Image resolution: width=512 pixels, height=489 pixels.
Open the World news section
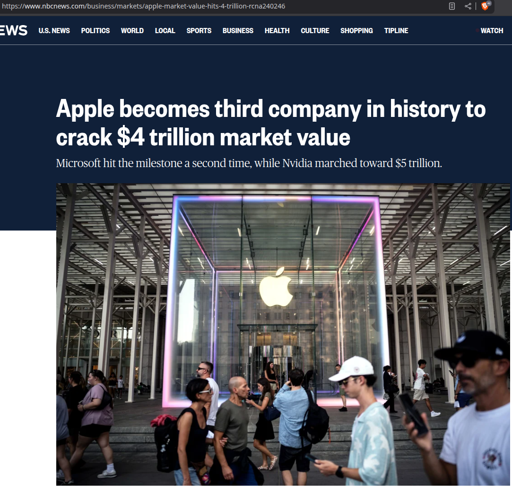click(x=132, y=31)
